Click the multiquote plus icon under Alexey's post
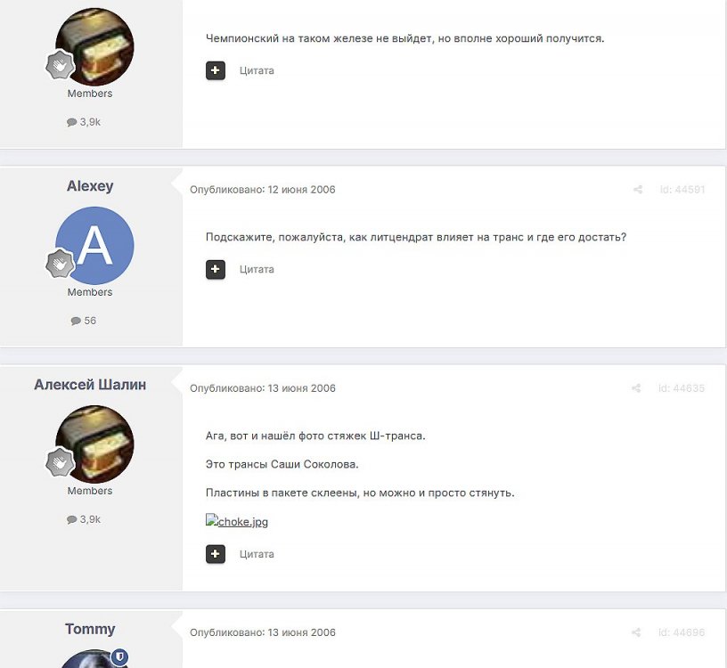This screenshot has width=727, height=668. [x=215, y=269]
